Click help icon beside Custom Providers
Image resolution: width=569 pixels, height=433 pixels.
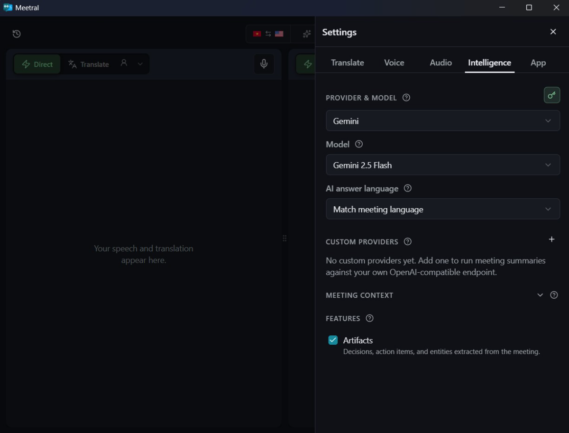click(x=407, y=241)
